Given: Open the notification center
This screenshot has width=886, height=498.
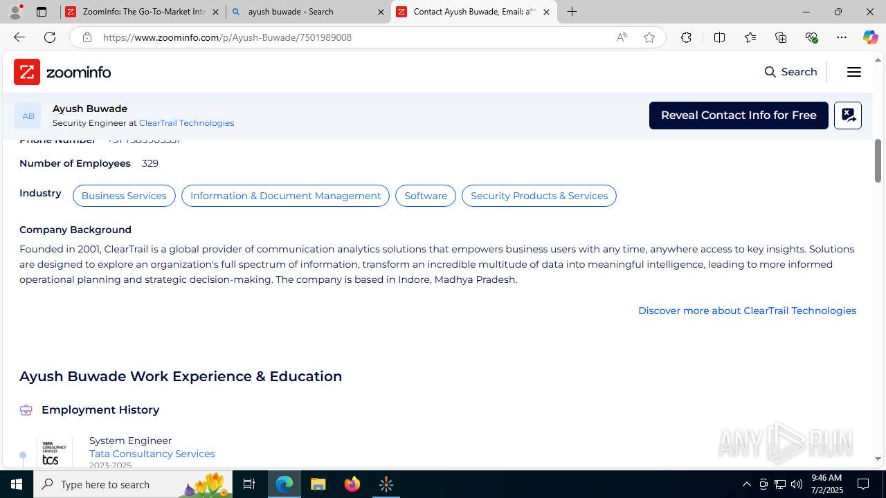Looking at the screenshot, I should (x=863, y=484).
